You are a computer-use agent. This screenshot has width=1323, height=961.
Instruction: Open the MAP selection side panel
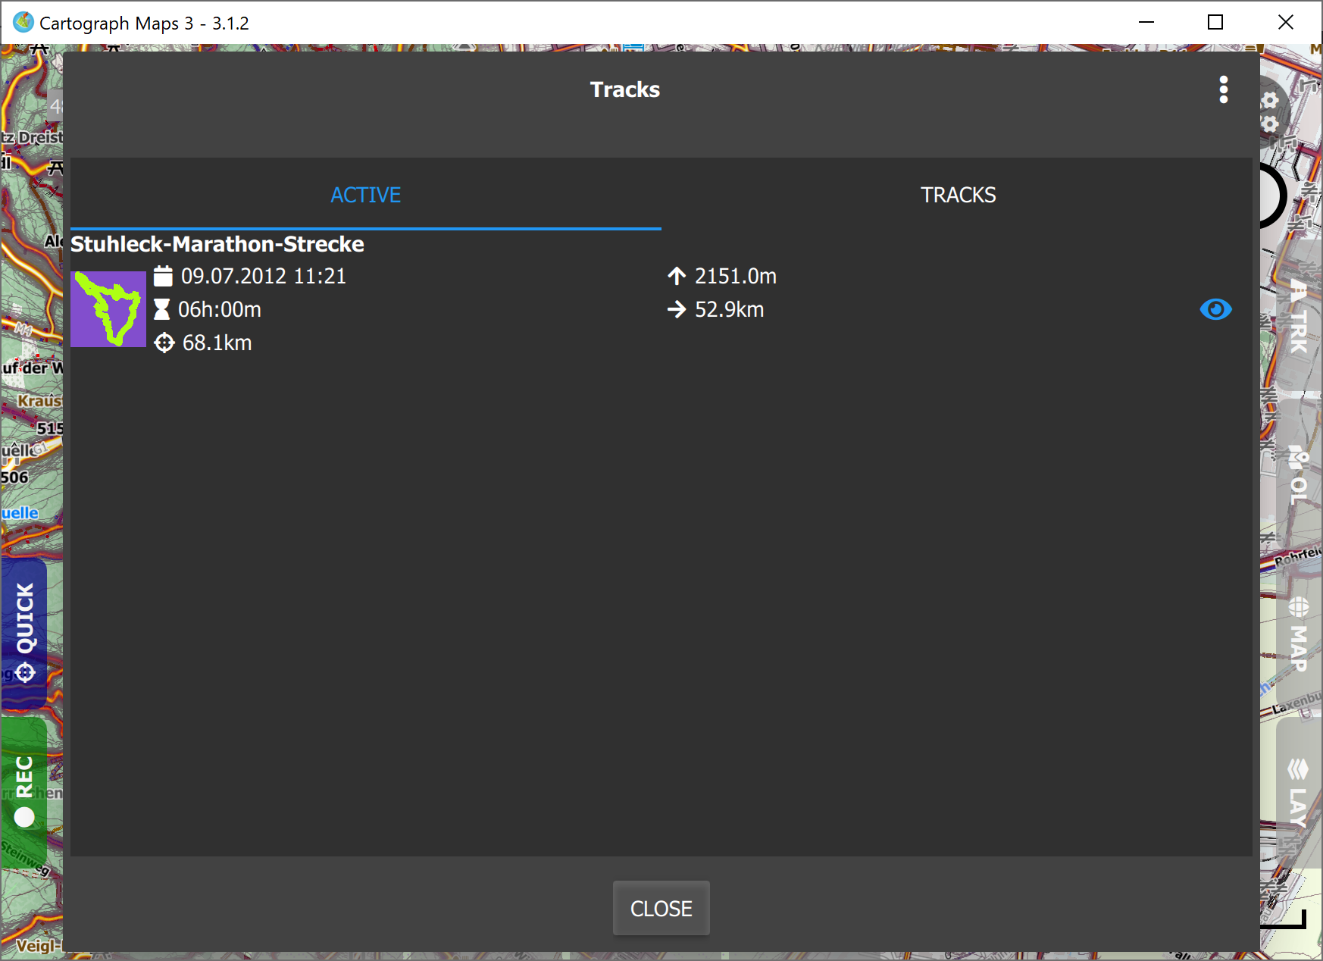tap(1299, 635)
